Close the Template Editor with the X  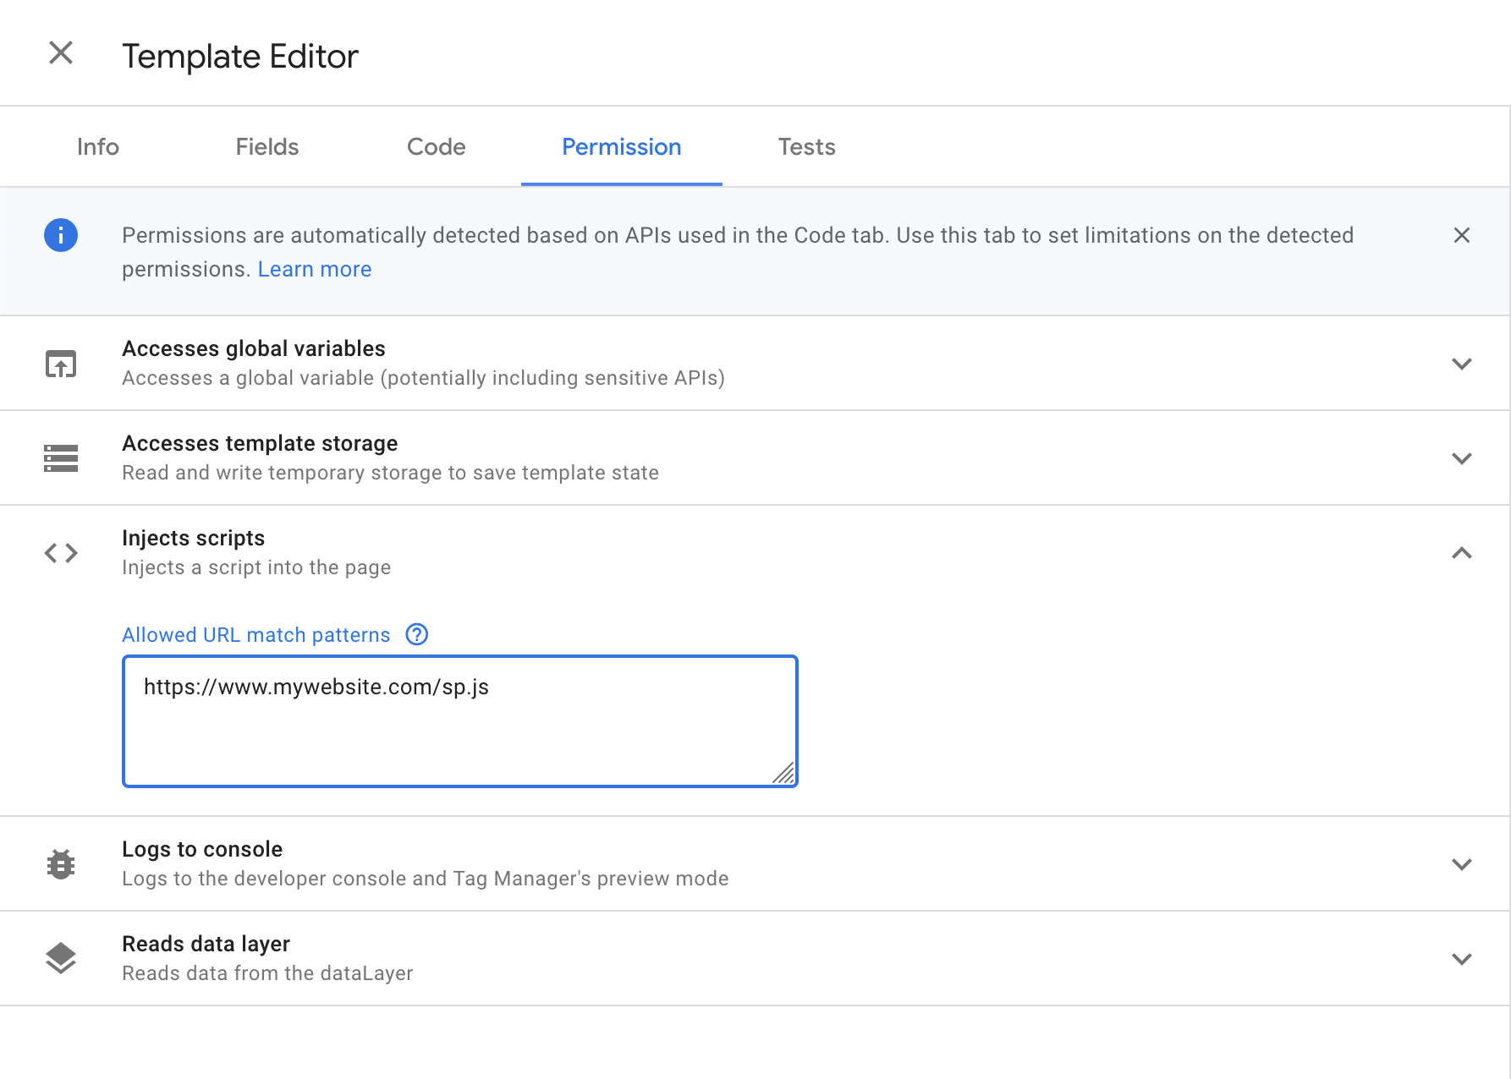(60, 53)
